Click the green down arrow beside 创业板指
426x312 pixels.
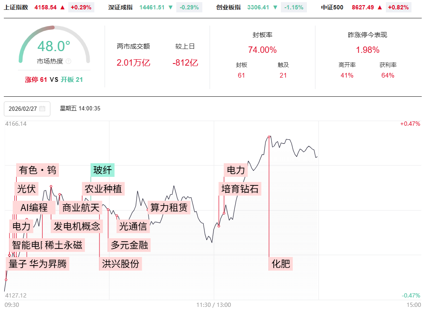275,7
